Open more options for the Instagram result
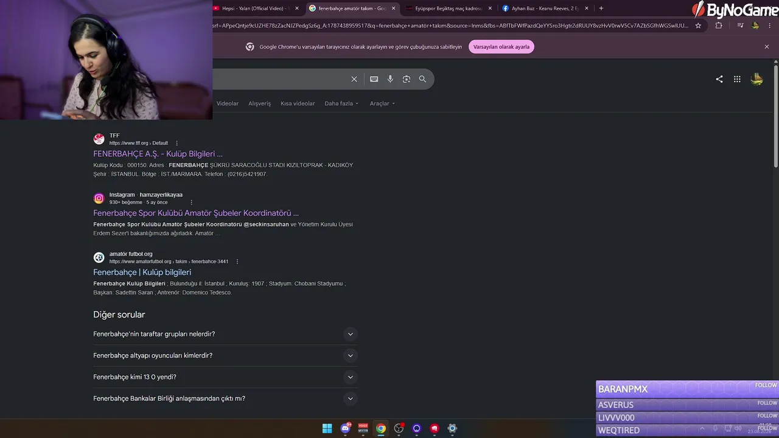The height and width of the screenshot is (438, 779). 191,203
